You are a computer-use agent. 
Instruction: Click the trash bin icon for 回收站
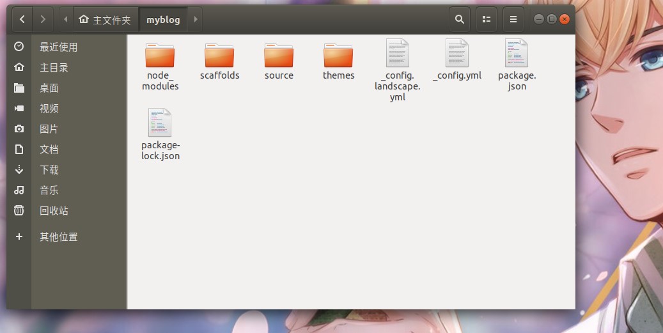[19, 210]
